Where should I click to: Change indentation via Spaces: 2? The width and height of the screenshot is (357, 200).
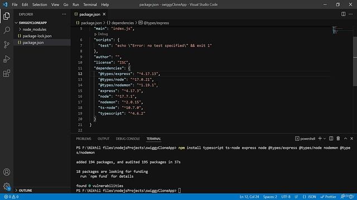(x=270, y=197)
